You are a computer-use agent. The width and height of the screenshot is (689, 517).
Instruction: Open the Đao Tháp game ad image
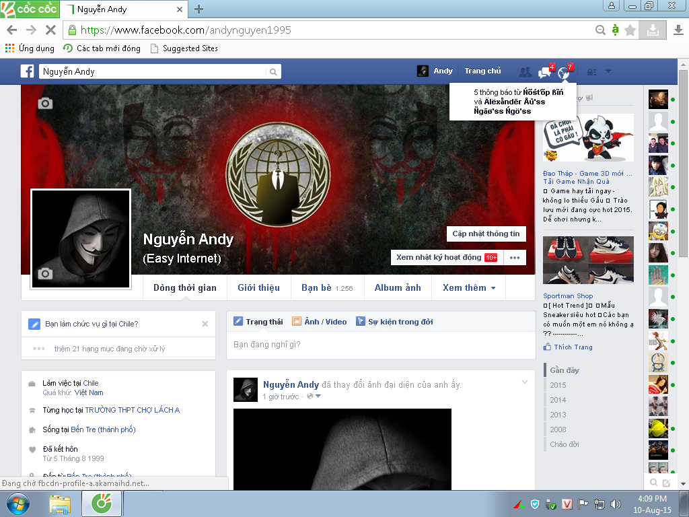(588, 138)
